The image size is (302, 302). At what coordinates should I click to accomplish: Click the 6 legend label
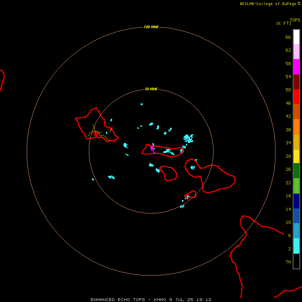click(290, 235)
